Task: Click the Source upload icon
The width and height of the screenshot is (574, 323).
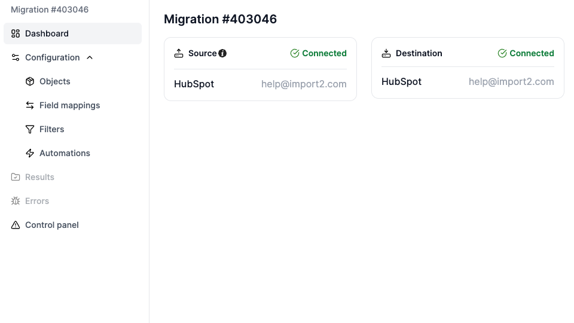Action: click(x=179, y=53)
